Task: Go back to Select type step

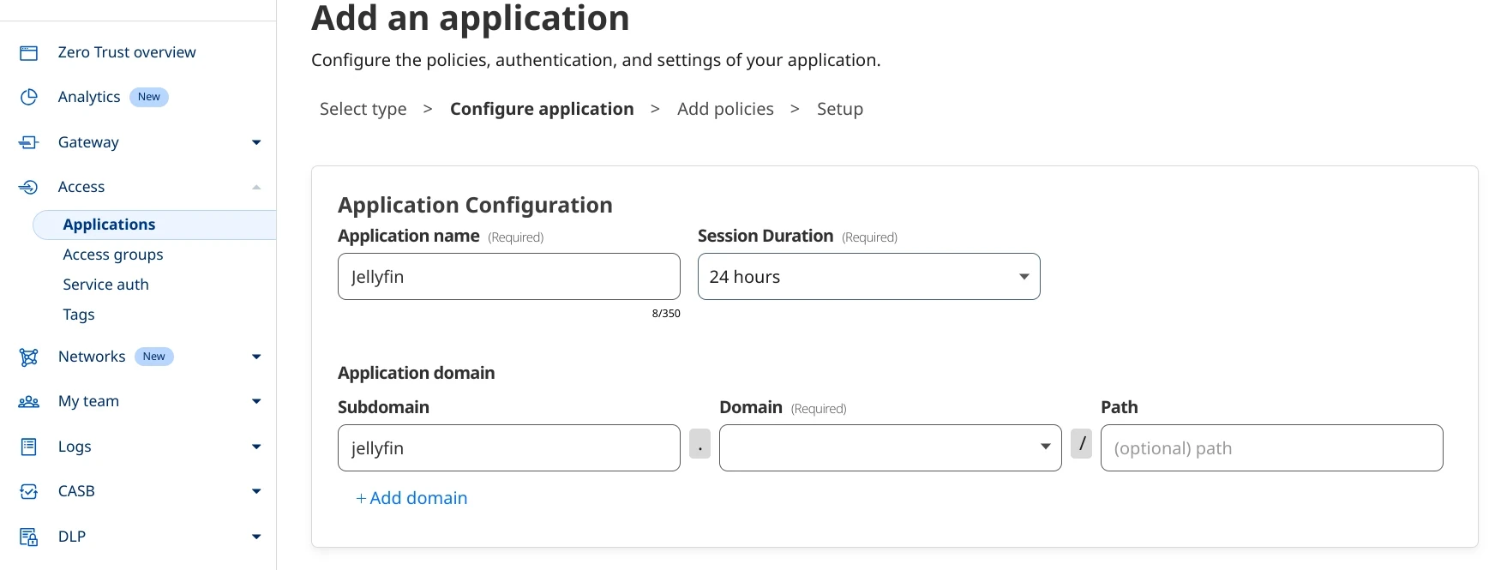Action: click(x=363, y=109)
